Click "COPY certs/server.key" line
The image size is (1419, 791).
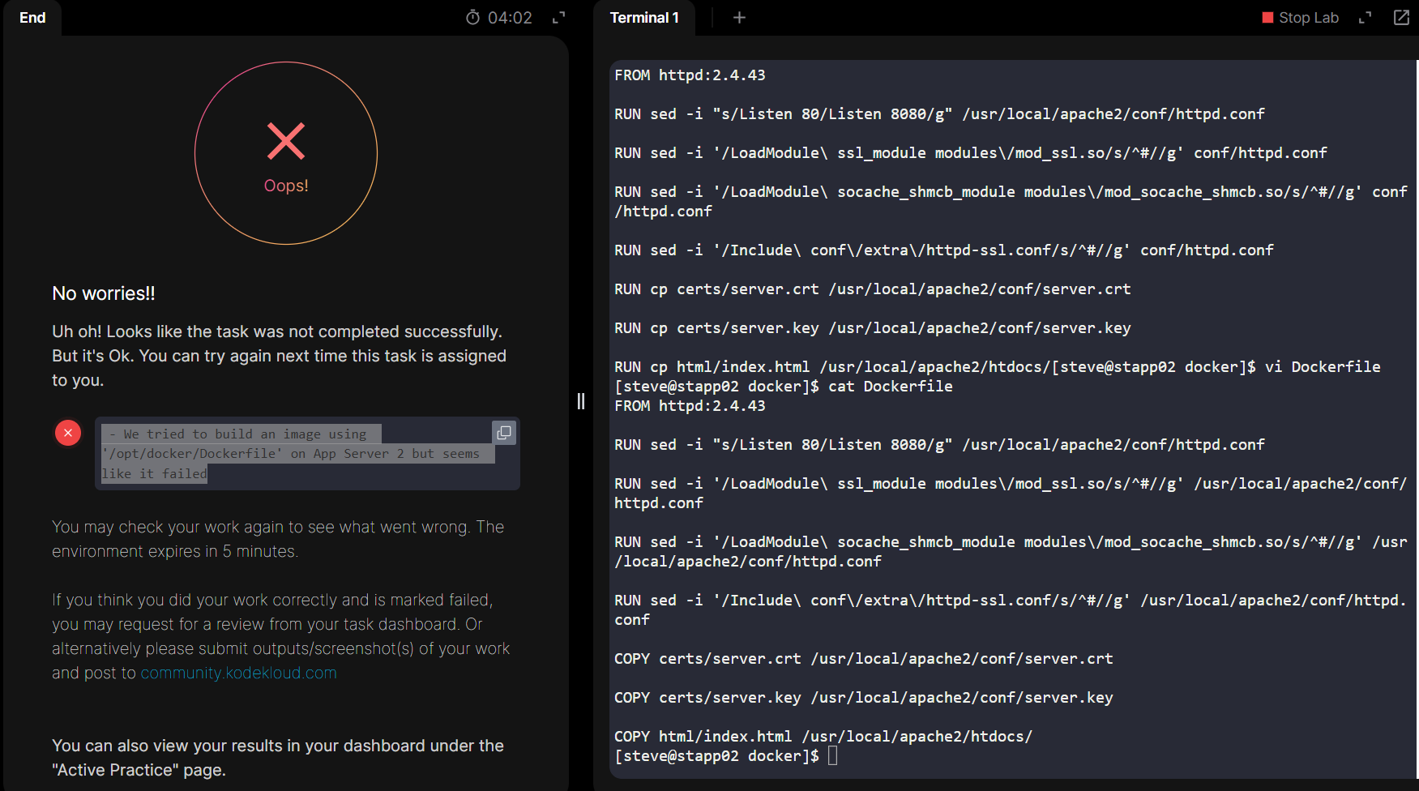[x=864, y=698]
